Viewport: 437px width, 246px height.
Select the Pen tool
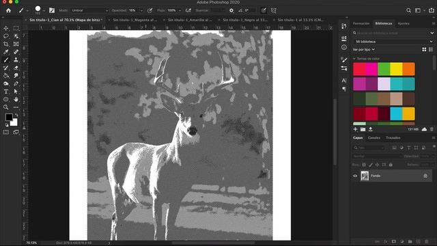(16, 83)
